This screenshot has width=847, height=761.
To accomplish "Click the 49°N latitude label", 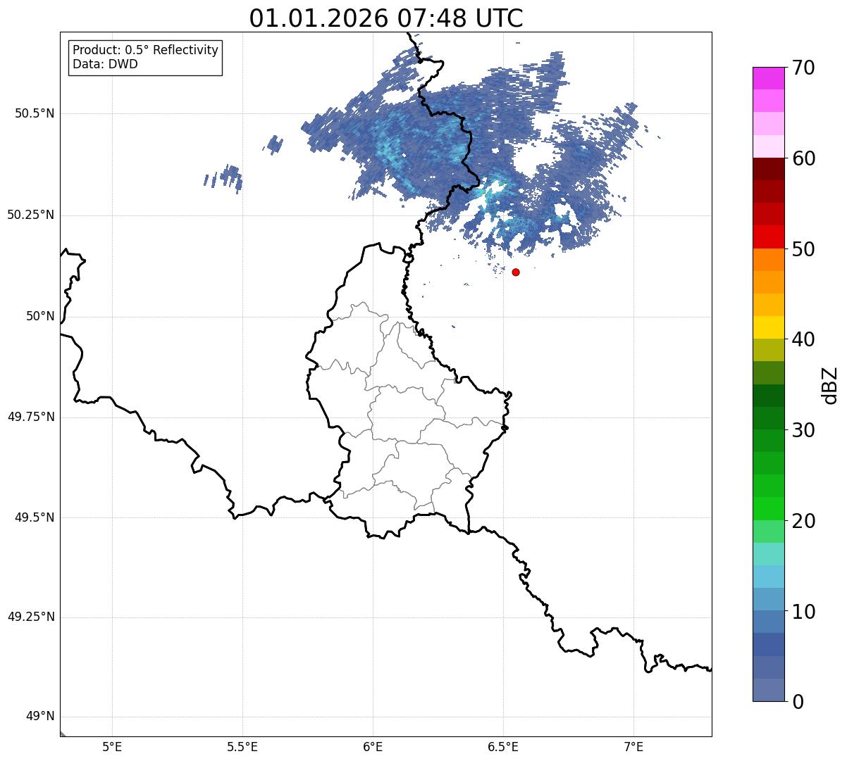I will click(x=40, y=717).
